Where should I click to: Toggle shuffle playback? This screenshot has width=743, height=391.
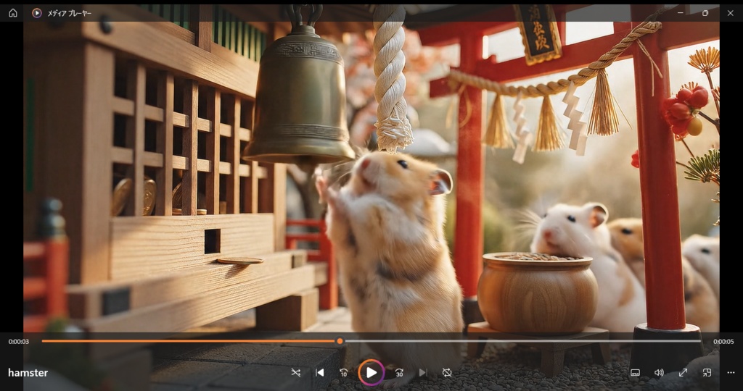[x=296, y=373]
